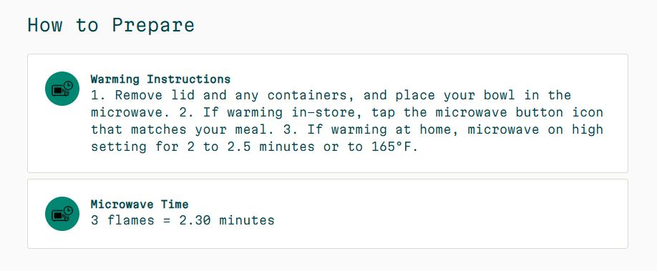
Task: Click the 'Warming Instructions' title
Action: tap(160, 79)
